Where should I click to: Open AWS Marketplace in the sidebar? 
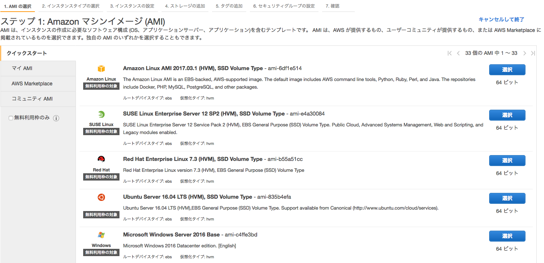pos(38,84)
